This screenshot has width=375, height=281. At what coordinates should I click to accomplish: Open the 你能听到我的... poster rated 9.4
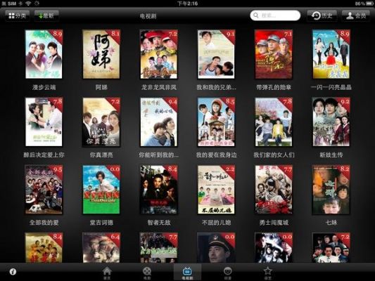click(159, 122)
